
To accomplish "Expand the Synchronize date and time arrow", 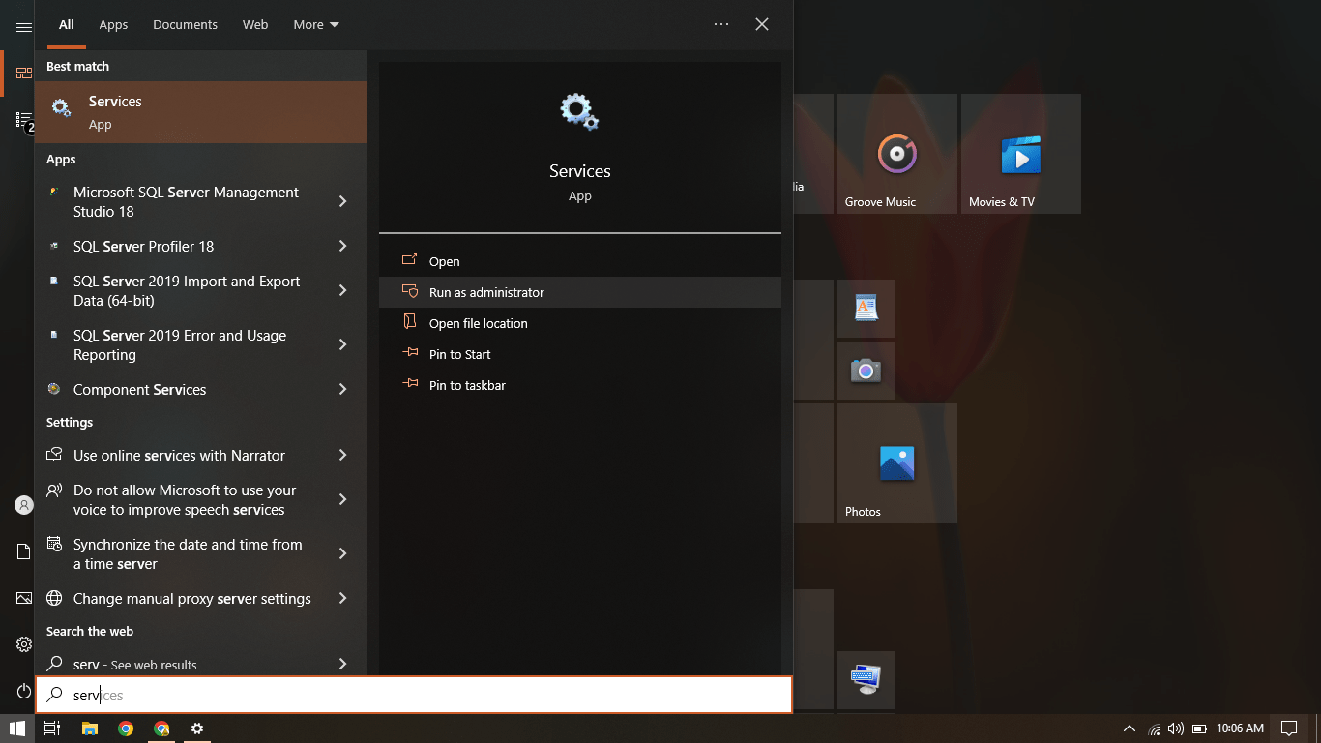I will [x=342, y=553].
